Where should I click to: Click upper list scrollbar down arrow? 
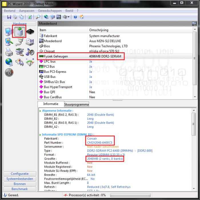click(x=195, y=97)
